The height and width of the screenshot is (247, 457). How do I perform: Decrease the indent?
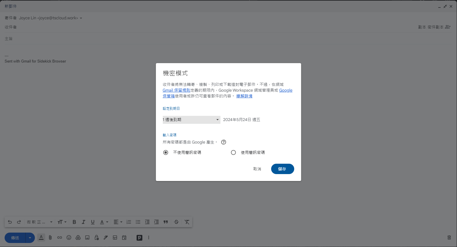147,222
